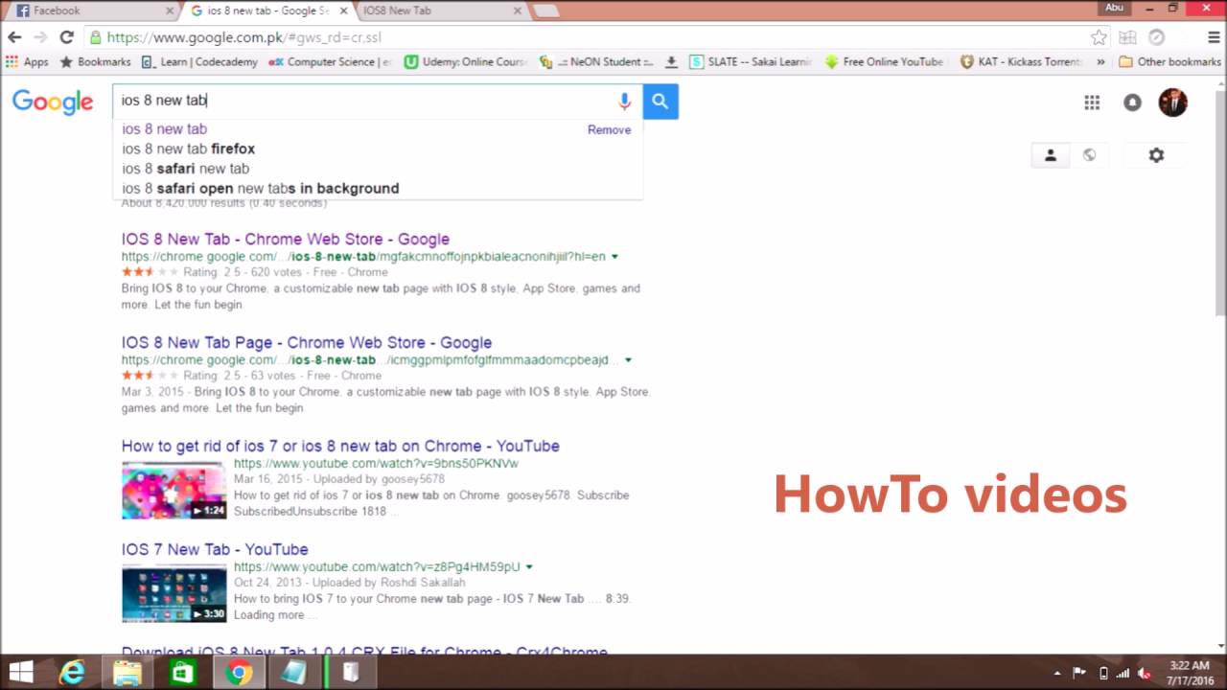
Task: Show private results person icon
Action: 1050,155
